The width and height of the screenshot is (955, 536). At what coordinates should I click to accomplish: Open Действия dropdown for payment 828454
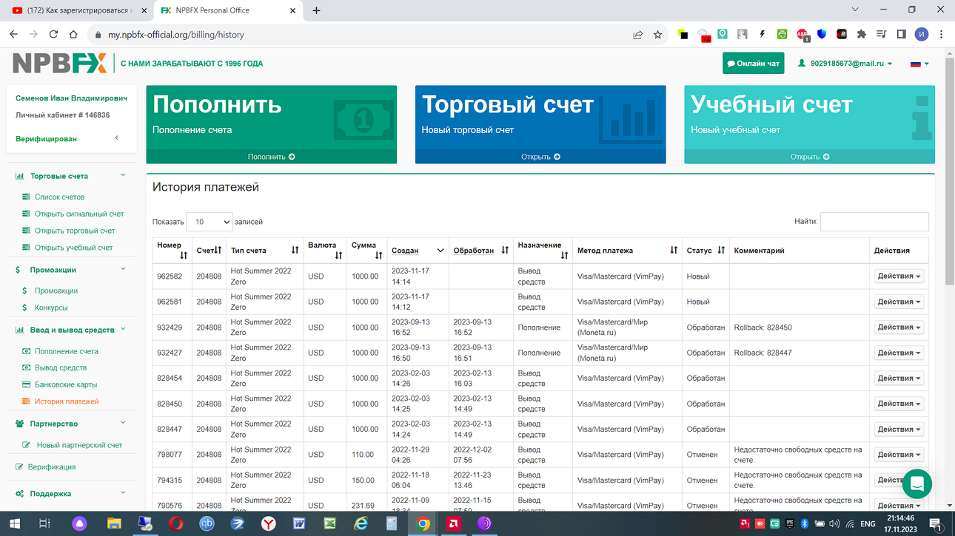899,379
